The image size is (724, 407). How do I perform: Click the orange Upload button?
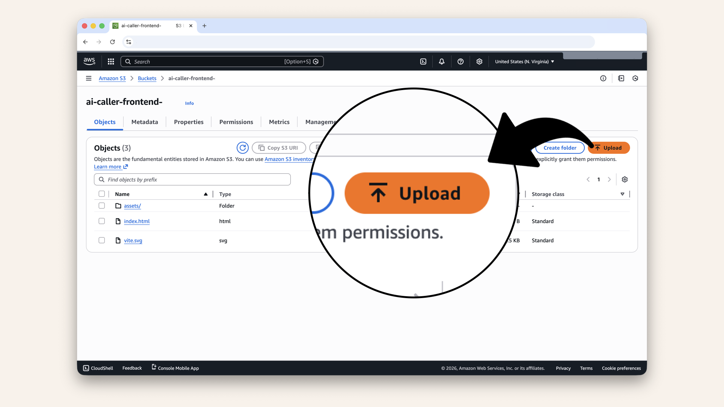pyautogui.click(x=609, y=148)
